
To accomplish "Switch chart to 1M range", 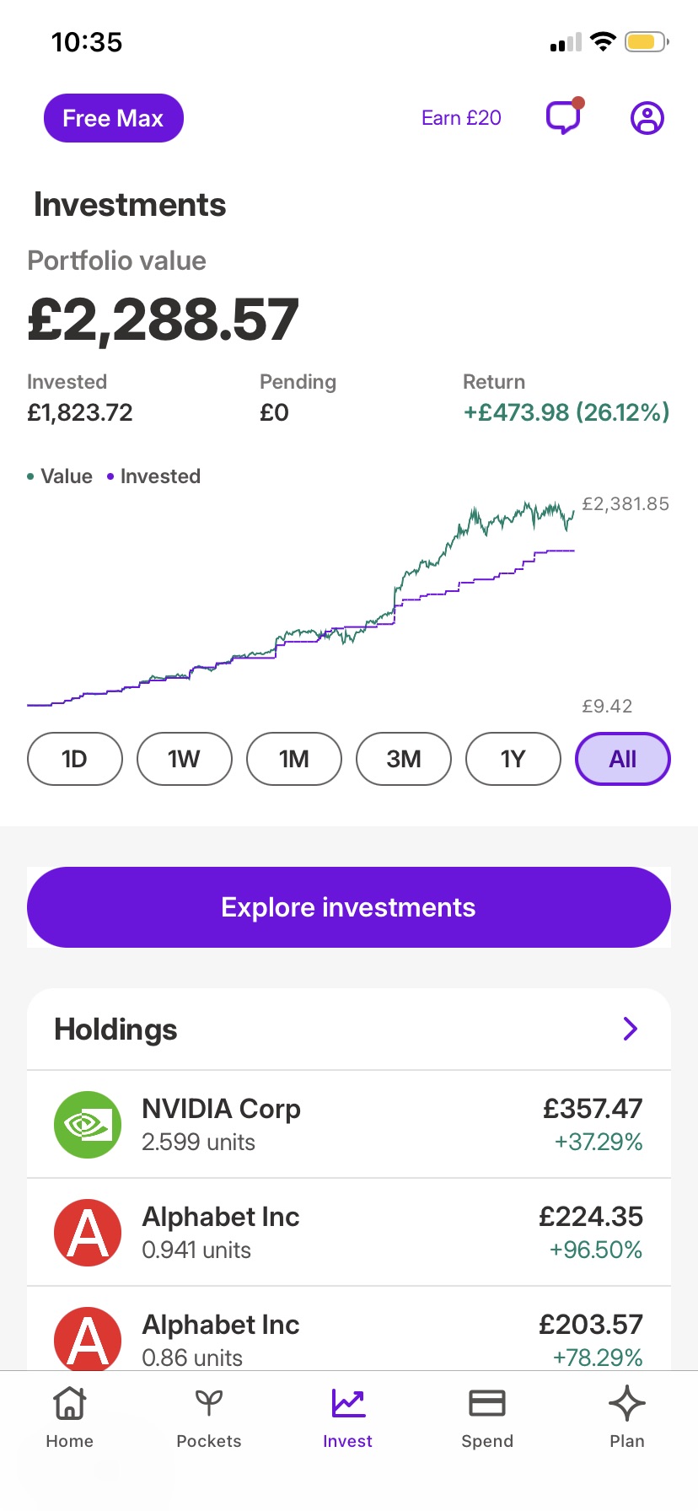I will [294, 759].
